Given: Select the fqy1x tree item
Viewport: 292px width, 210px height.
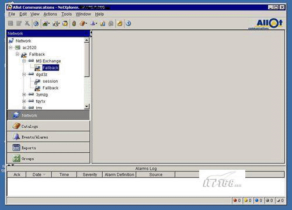Looking at the screenshot, I should click(40, 101).
